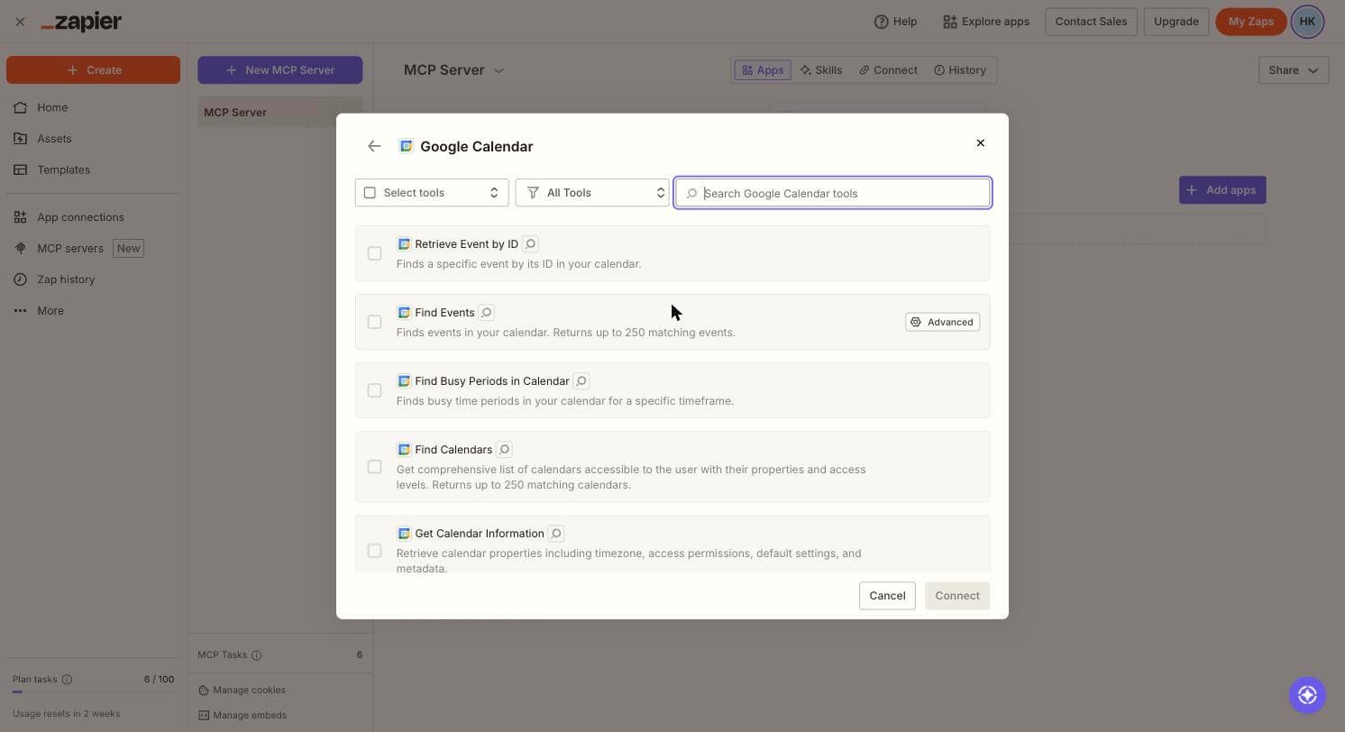The image size is (1345, 732).
Task: Open the Zap history icon in sidebar
Action: point(21,279)
